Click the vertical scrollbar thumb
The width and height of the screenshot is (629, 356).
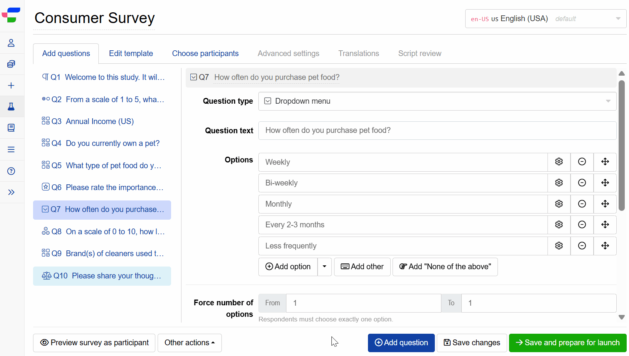click(621, 146)
